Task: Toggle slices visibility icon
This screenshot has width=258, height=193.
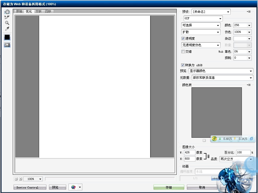Action: click(7, 45)
